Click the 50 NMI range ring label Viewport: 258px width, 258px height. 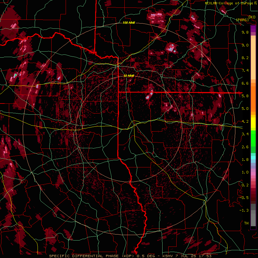click(129, 76)
